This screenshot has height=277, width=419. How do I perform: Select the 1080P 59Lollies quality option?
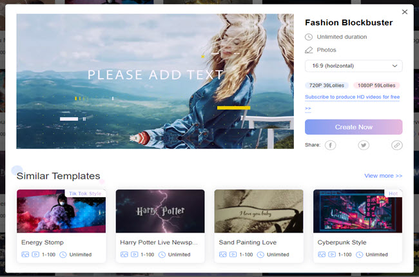click(x=376, y=85)
